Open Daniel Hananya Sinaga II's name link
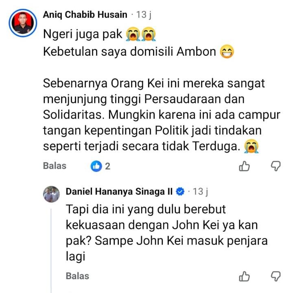Image resolution: width=293 pixels, height=293 pixels. coord(119,191)
